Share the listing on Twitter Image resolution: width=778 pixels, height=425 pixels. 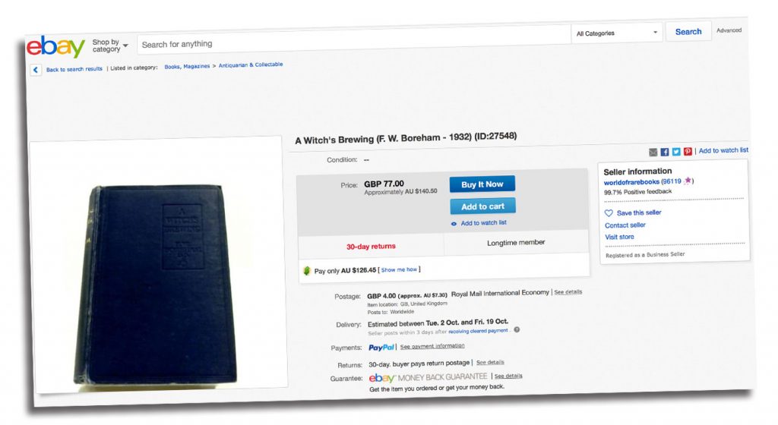tap(676, 152)
